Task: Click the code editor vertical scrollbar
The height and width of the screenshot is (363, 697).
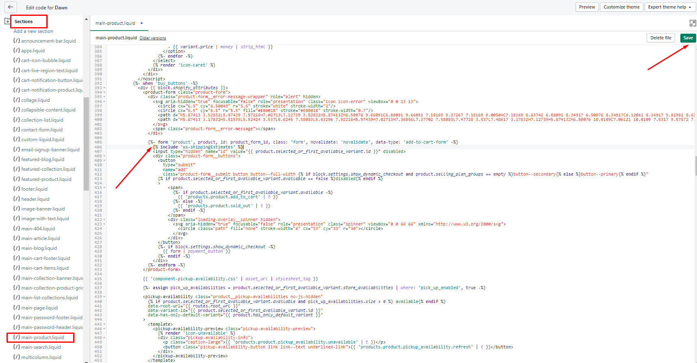Action: tap(696, 166)
